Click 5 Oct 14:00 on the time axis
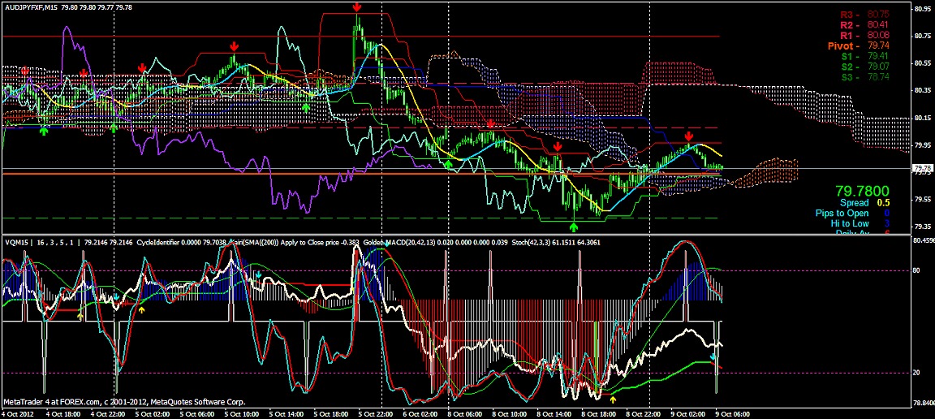Viewport: 935px width, 419px height. 287,413
